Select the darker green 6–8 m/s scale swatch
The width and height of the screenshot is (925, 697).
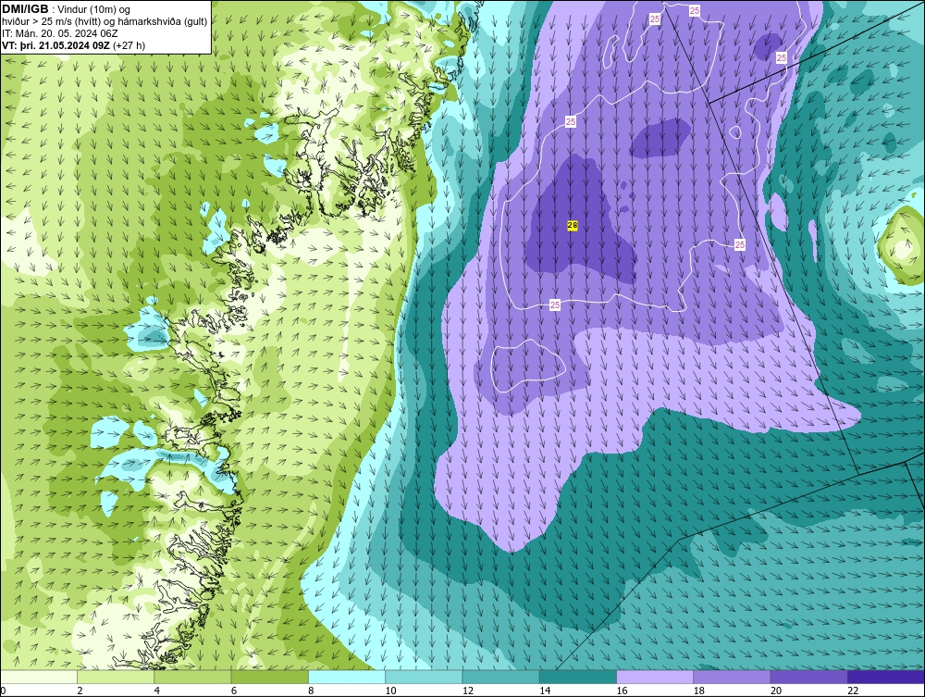click(269, 677)
